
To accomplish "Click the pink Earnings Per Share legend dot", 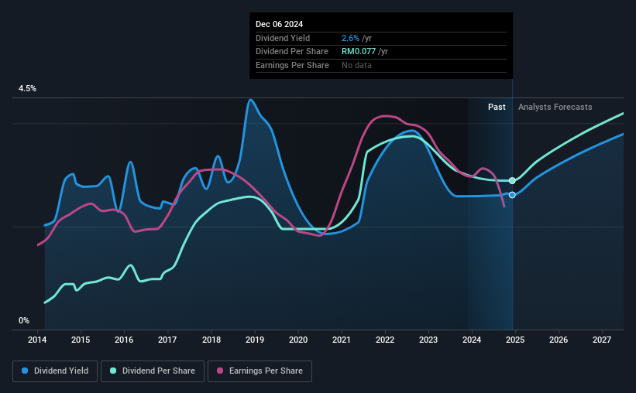I will click(220, 371).
